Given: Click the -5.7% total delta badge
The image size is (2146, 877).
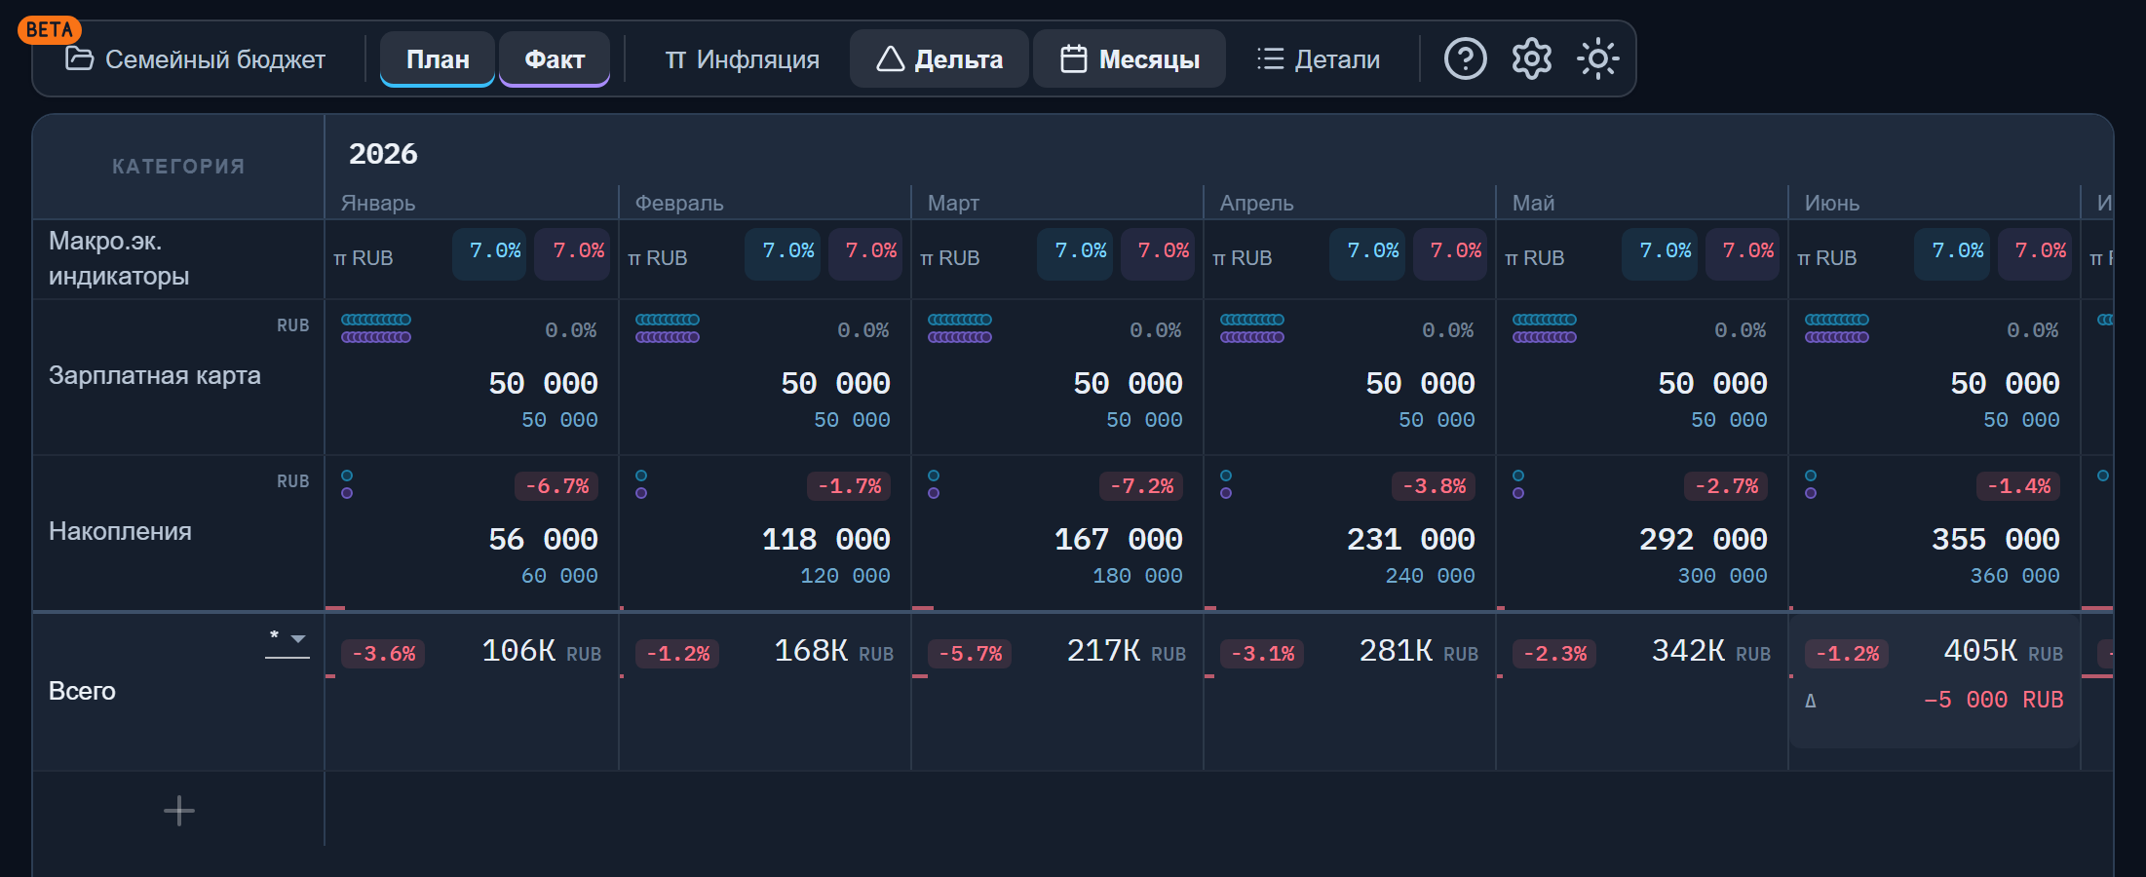Looking at the screenshot, I should point(970,654).
